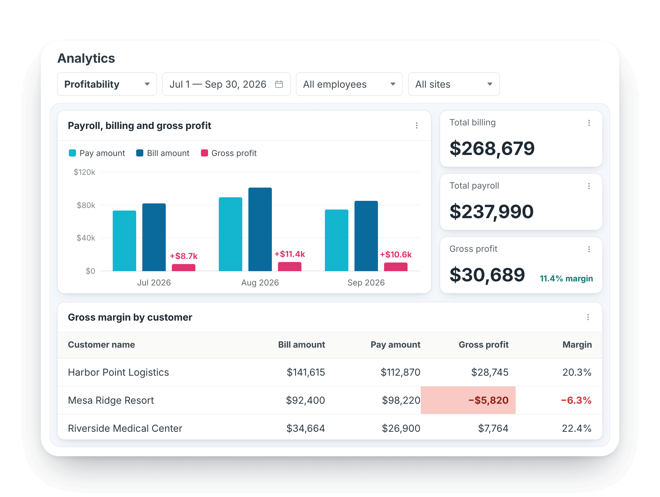Open the Profitability report dropdown
Viewport: 660px width, 497px height.
(107, 84)
